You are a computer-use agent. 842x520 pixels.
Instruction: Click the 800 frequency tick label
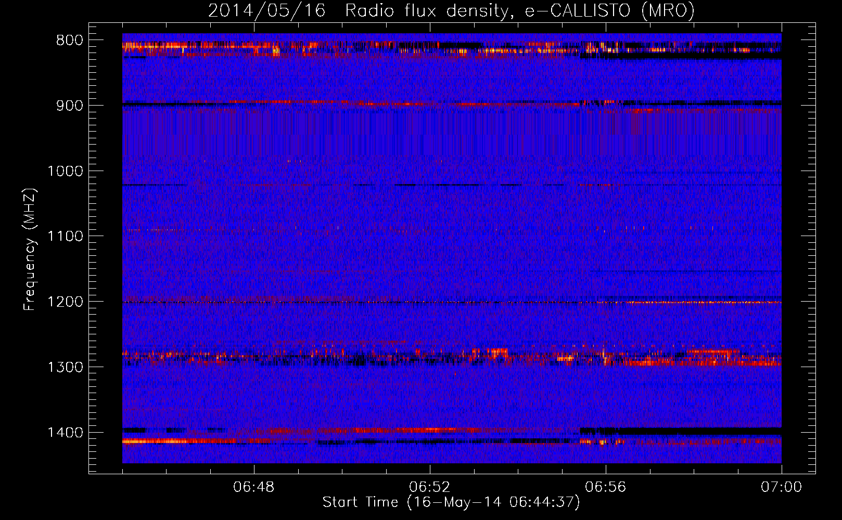click(x=70, y=41)
